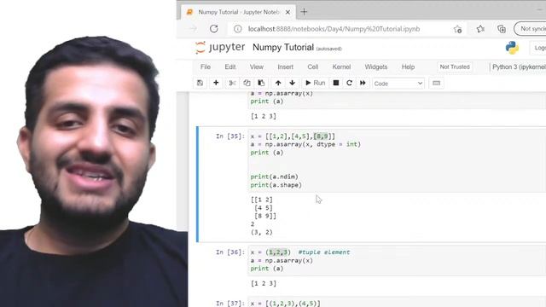
Task: Click the Python 3 (ipykernel) indicator
Action: tap(519, 67)
